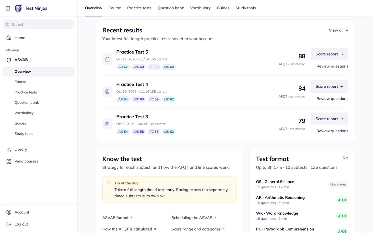Click the WK 58 score chip
The width and height of the screenshot is (373, 233).
139,132
